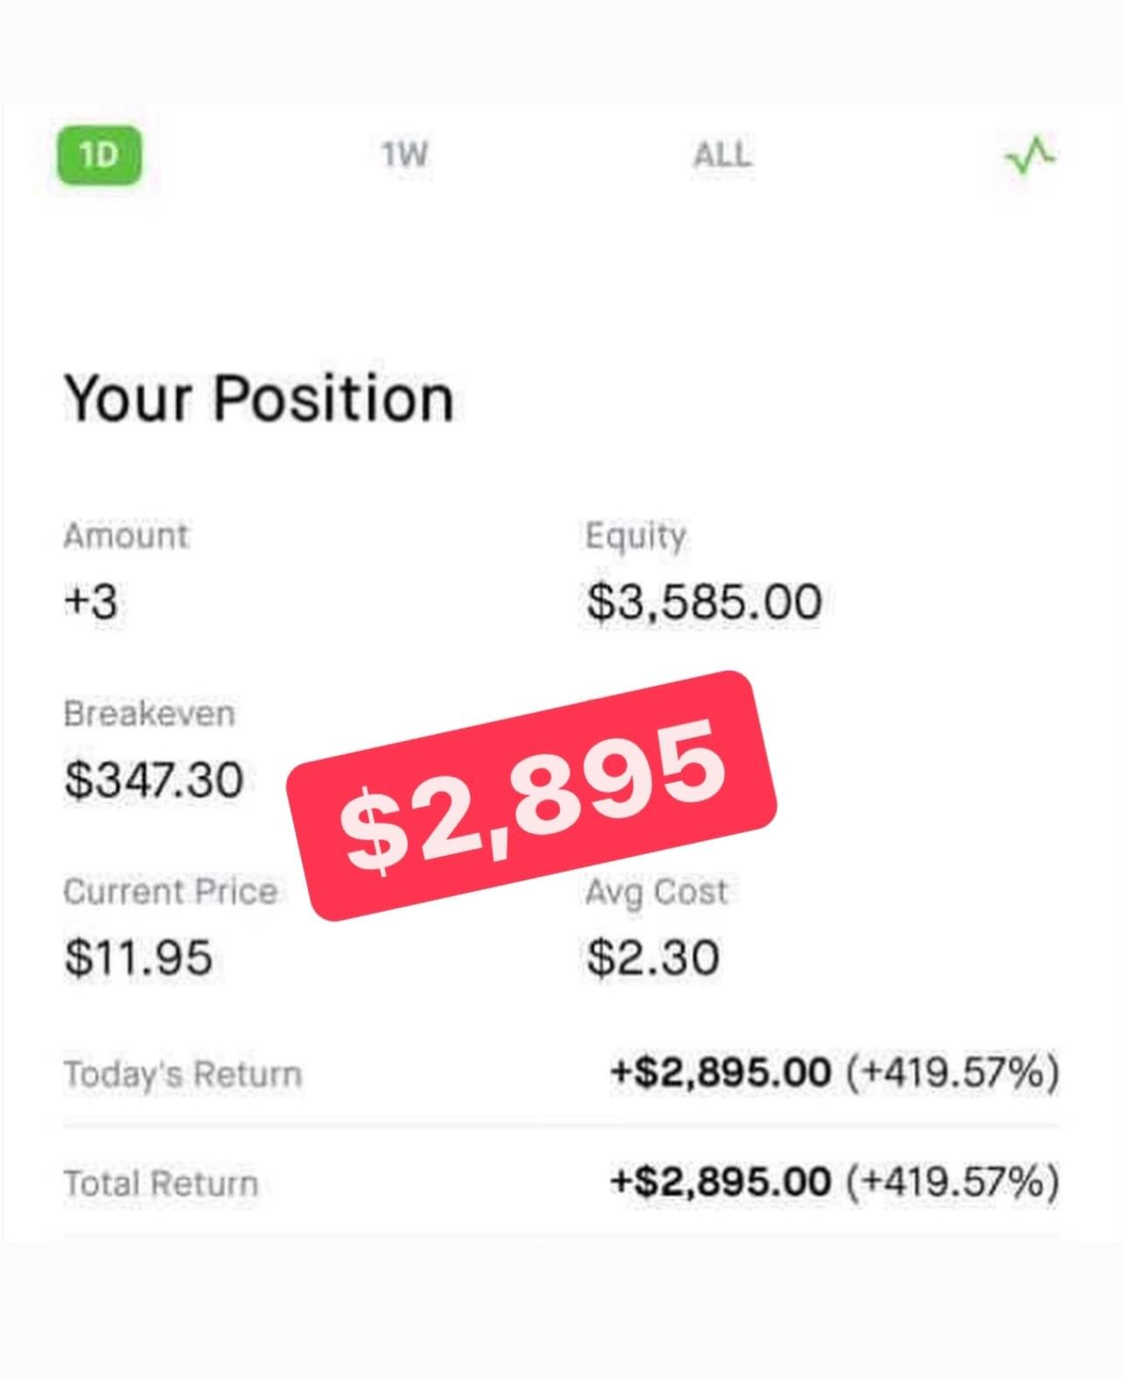Image resolution: width=1123 pixels, height=1378 pixels.
Task: Tap the Equity label
Action: [x=636, y=535]
